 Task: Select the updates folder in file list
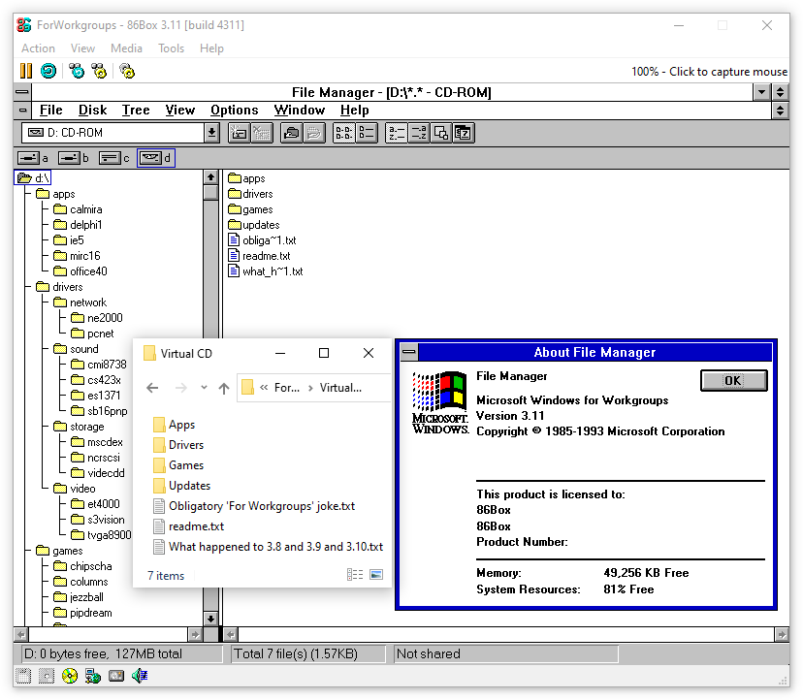[x=254, y=225]
